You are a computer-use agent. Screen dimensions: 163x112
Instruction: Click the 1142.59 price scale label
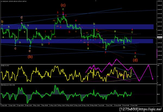tap(159, 60)
